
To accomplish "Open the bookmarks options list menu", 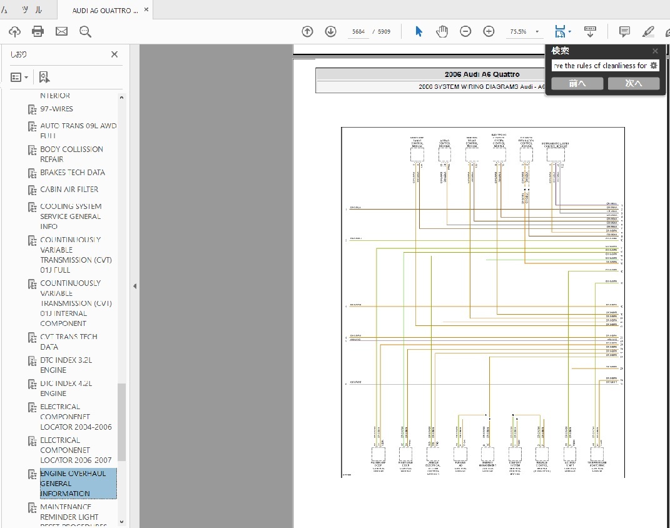I will (x=19, y=78).
